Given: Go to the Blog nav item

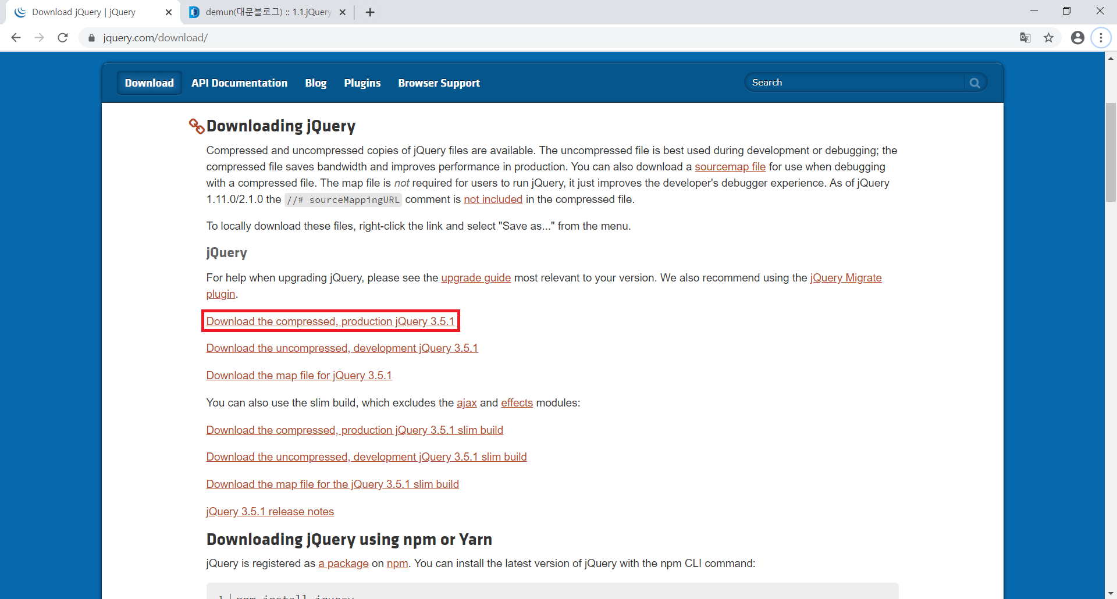Looking at the screenshot, I should [316, 83].
